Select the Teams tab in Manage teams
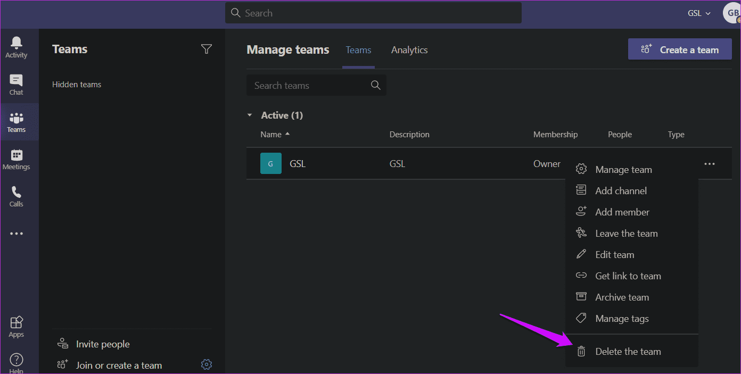 pos(358,50)
